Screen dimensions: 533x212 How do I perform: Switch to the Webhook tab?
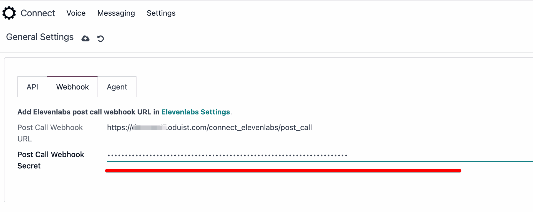tap(72, 87)
